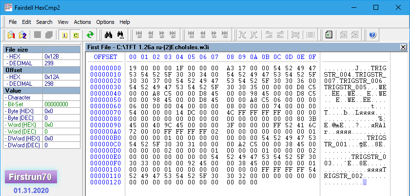
Task: Click the clipboard report icon with green arrow
Action: (329, 35)
